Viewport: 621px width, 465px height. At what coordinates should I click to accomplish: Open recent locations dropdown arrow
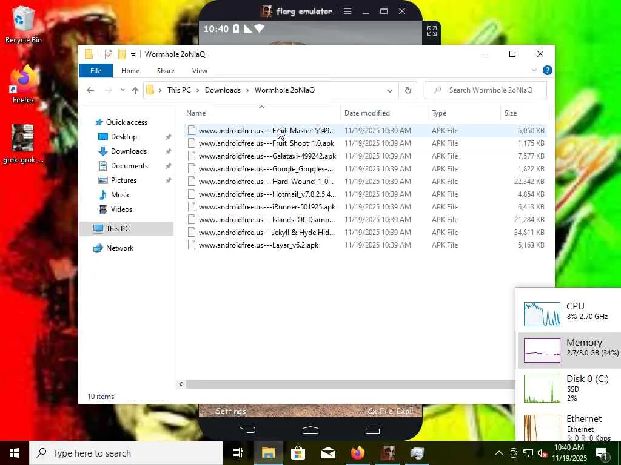(x=123, y=90)
